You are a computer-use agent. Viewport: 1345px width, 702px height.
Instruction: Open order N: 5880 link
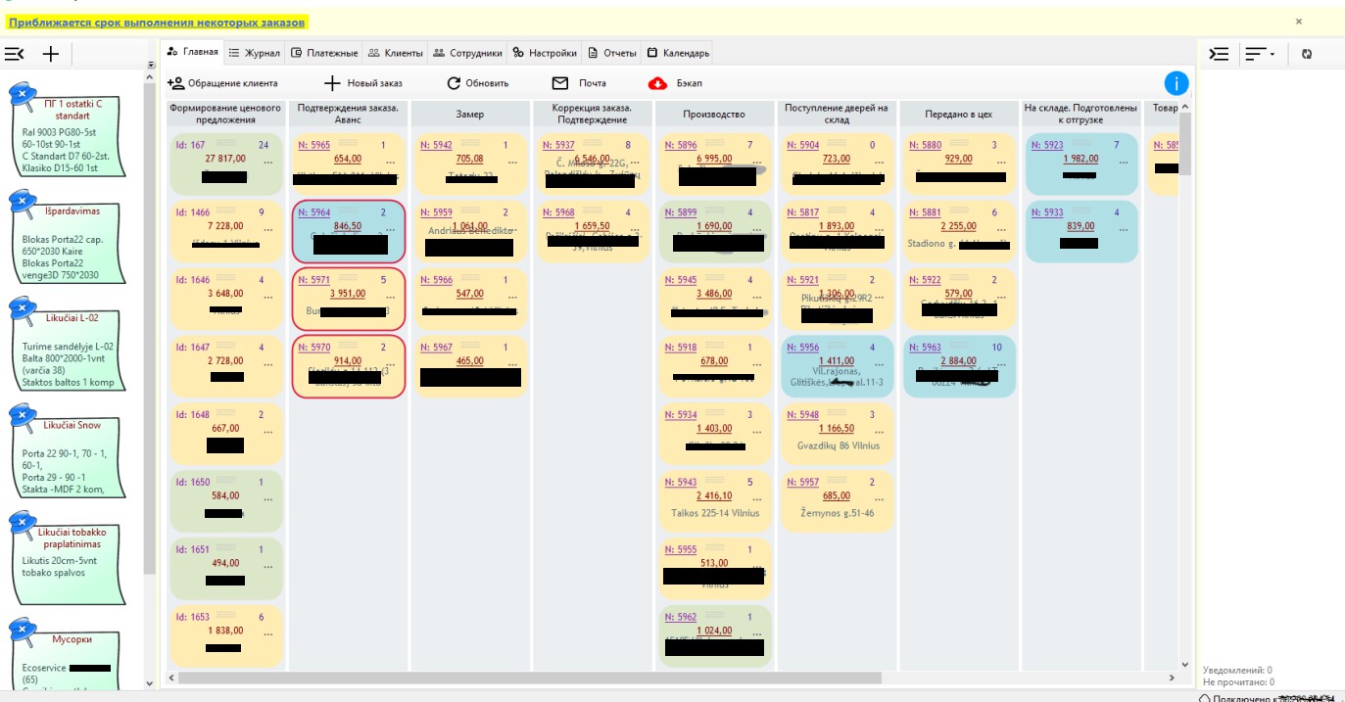[925, 145]
